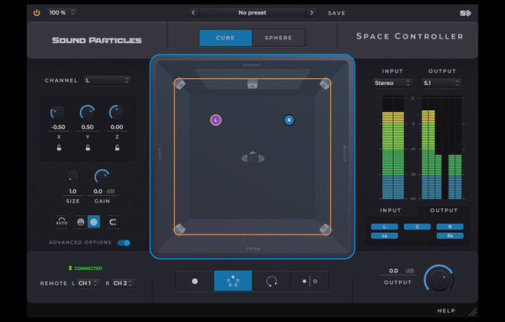Select the highlighted blue hemisphere mode icon
Viewport: 505px width, 322px height.
pos(93,222)
